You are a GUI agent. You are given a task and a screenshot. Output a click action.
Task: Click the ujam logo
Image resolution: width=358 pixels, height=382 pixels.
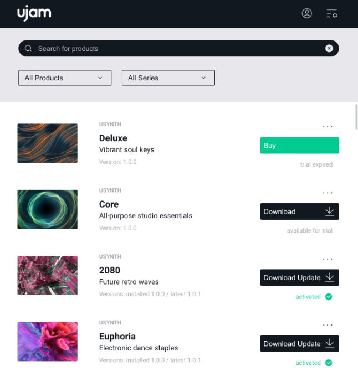(x=34, y=13)
